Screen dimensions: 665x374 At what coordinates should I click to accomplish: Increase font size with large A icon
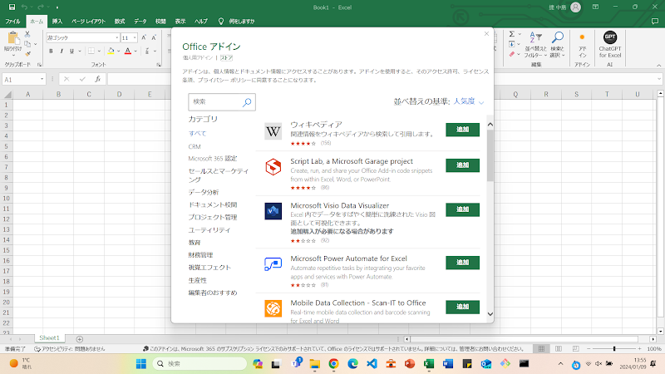point(144,37)
